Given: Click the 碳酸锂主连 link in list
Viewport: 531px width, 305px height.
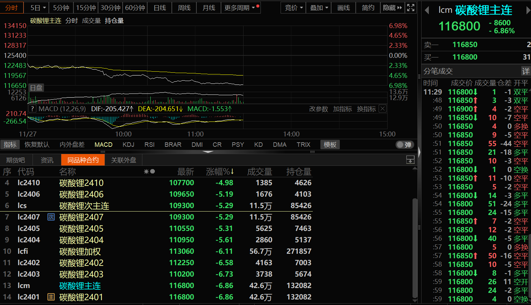Looking at the screenshot, I should click(80, 286).
